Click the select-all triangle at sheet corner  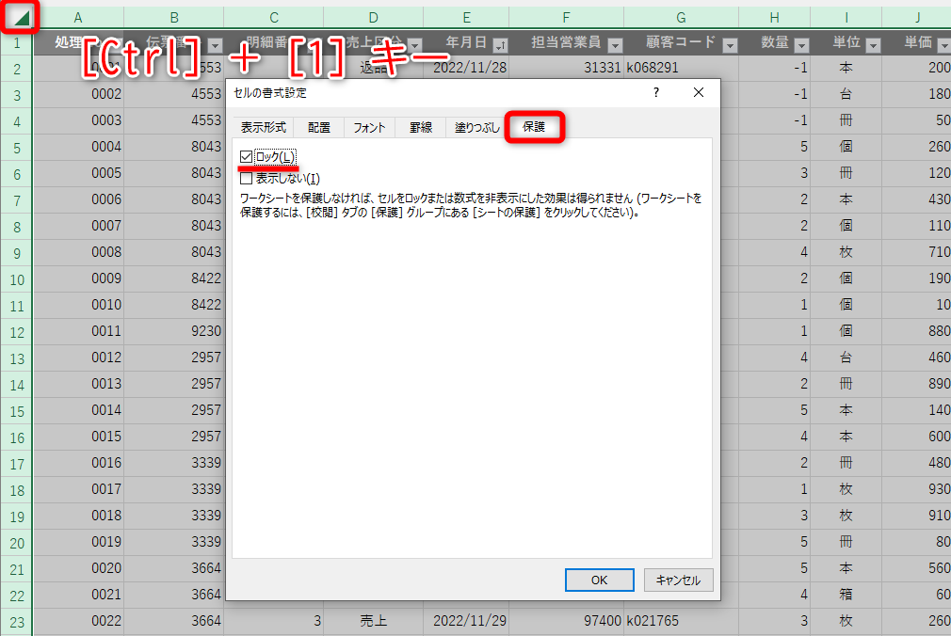19,17
